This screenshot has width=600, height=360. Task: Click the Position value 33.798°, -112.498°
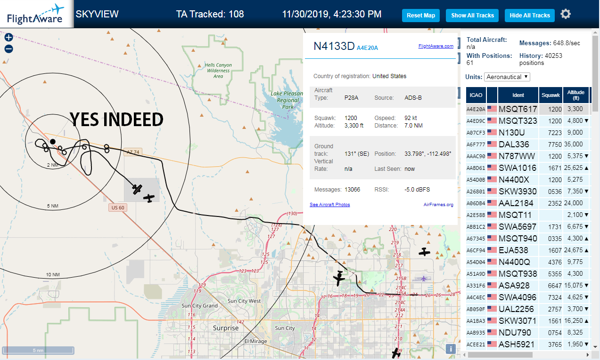tap(428, 154)
